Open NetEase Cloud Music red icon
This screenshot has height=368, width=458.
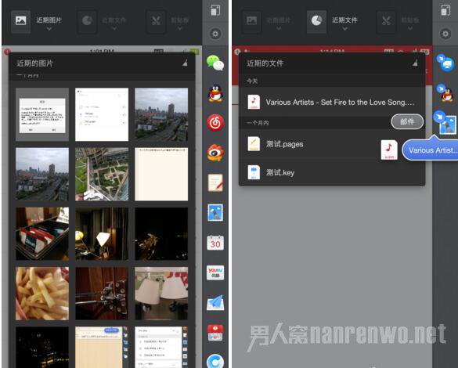pyautogui.click(x=215, y=123)
